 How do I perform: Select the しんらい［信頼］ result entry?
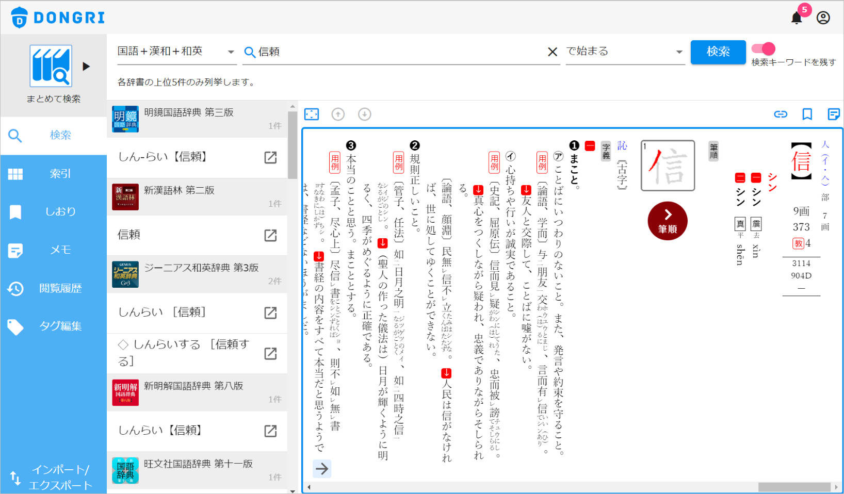pyautogui.click(x=197, y=312)
